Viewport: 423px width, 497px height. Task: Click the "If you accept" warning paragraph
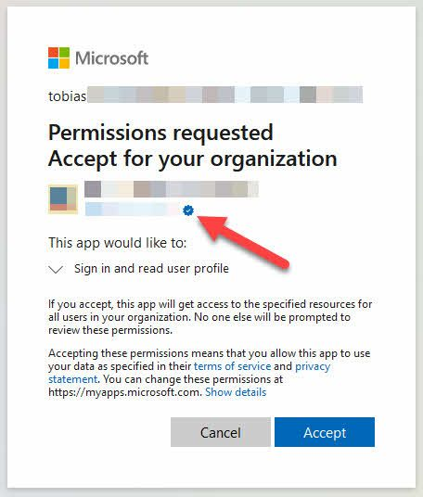210,317
